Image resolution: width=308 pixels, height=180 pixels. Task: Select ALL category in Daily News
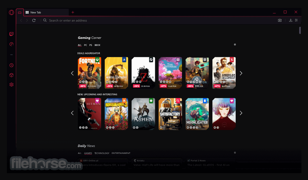coord(80,153)
